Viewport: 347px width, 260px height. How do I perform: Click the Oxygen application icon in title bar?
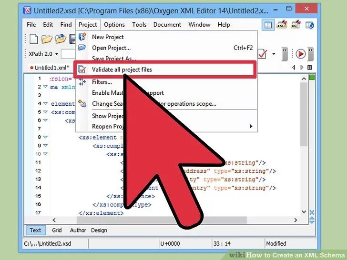27,10
